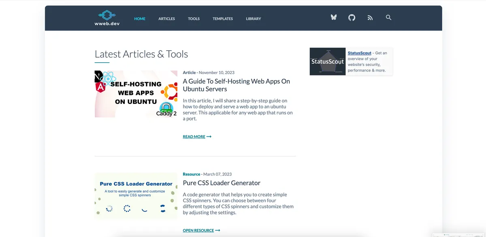This screenshot has height=237, width=486.
Task: Click the arrow next to Read More
Action: 209,137
